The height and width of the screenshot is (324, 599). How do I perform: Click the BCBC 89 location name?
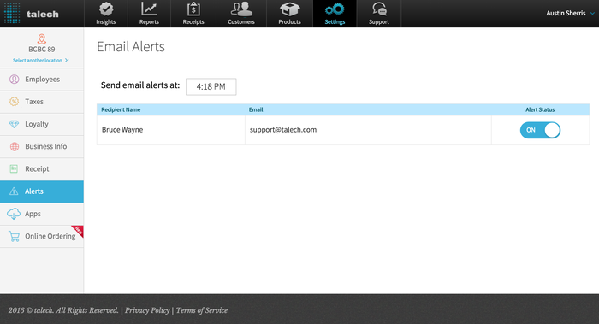click(x=42, y=50)
